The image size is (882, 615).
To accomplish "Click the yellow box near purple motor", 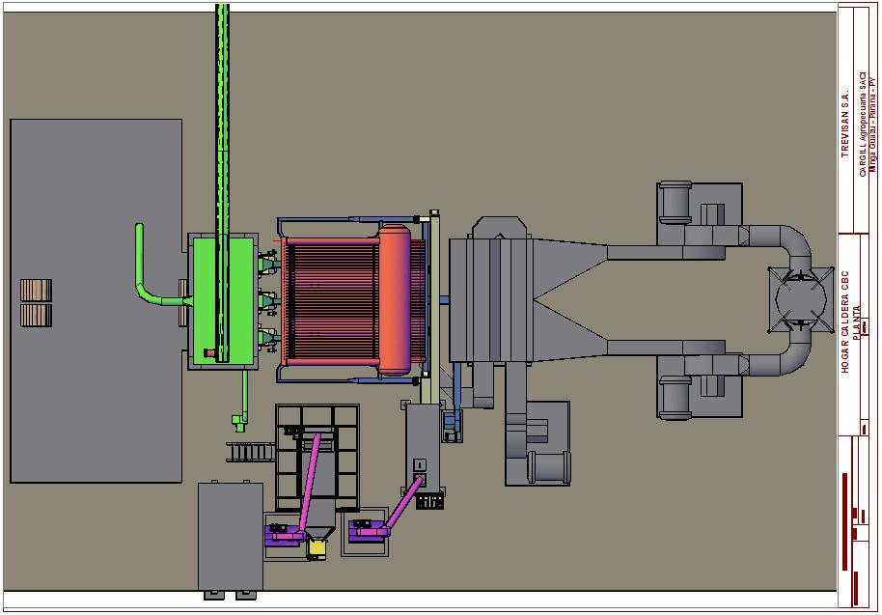I will [x=317, y=547].
